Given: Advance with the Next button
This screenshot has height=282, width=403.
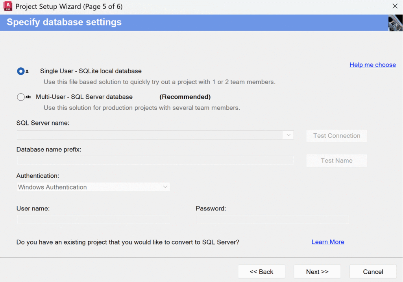Looking at the screenshot, I should tap(317, 271).
